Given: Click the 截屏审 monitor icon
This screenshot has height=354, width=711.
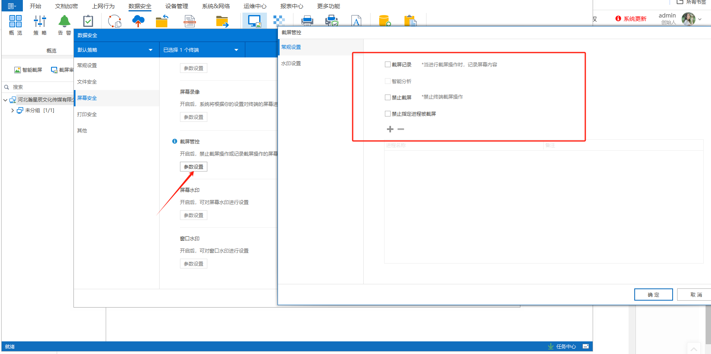Looking at the screenshot, I should pos(54,70).
